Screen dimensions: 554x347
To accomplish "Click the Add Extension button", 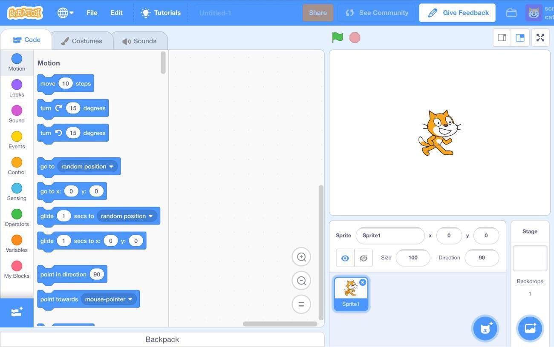I will point(17,313).
